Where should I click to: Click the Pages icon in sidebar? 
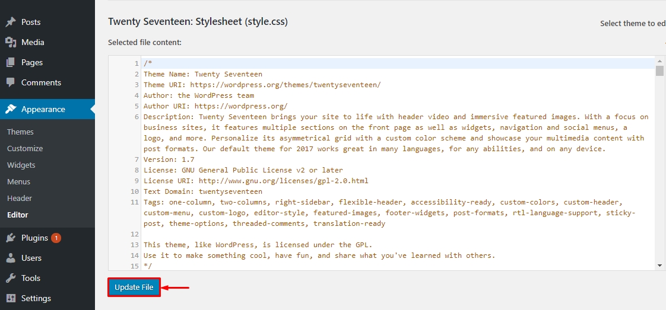click(11, 62)
